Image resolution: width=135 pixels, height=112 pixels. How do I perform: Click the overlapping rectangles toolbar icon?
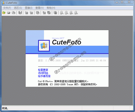[x=38, y=13]
